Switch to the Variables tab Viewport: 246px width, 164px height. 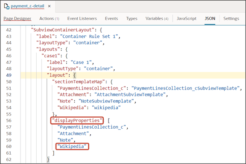click(x=157, y=18)
